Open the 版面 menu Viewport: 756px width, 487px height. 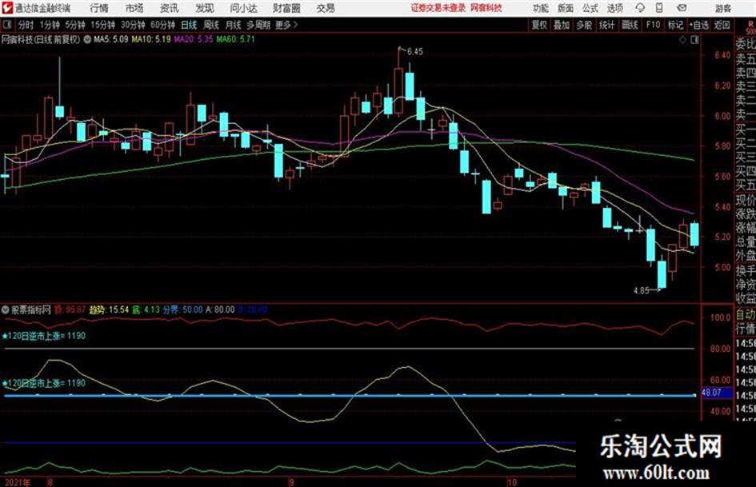[565, 8]
